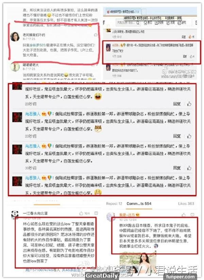Switch to the Repost 12 tab
Screen dimensions: 204x280
(114, 204)
